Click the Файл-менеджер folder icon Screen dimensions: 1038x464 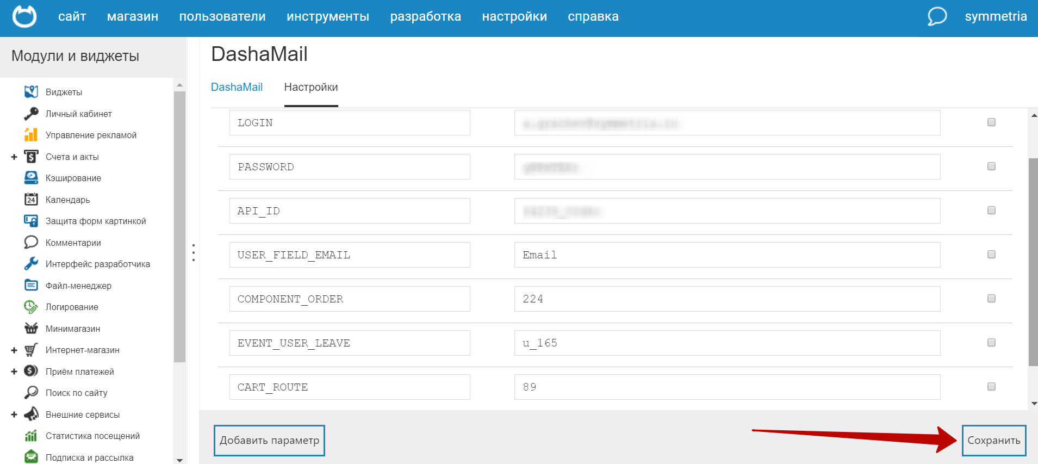(x=31, y=286)
